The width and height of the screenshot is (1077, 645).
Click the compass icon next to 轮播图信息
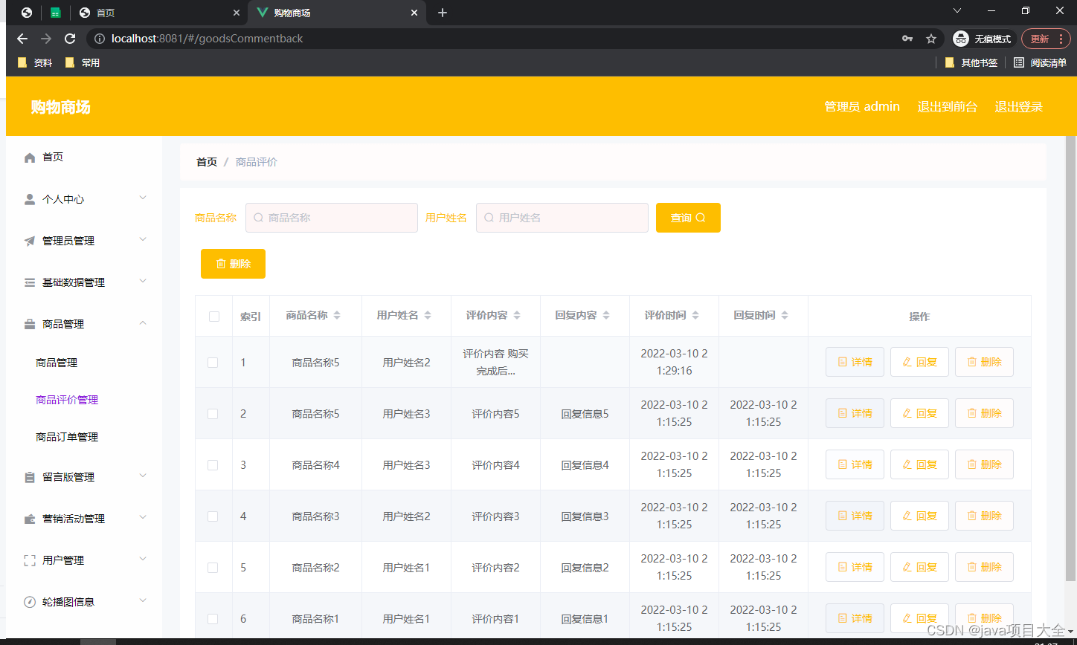[x=30, y=602]
